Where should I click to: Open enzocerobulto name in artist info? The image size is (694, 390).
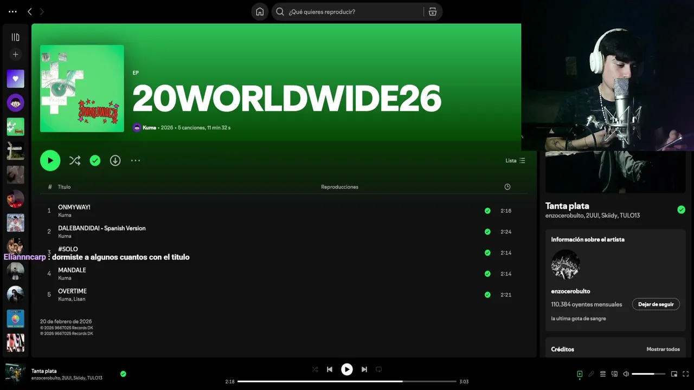570,291
